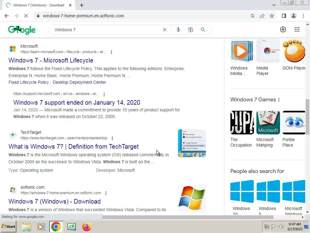Image resolution: width=310 pixels, height=233 pixels.
Task: Click the TechTarget site name text
Action: [x=31, y=132]
